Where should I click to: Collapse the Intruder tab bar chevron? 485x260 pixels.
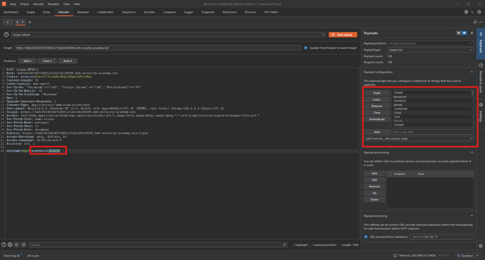[x=480, y=22]
